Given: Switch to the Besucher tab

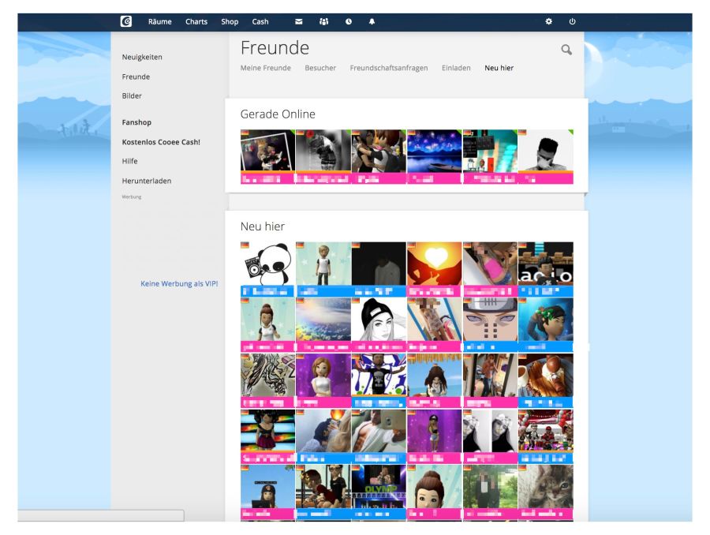Looking at the screenshot, I should 320,68.
